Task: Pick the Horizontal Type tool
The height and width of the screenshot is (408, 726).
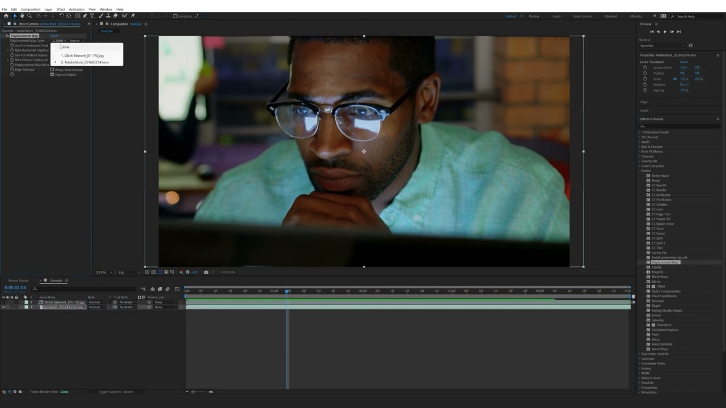Action: (x=92, y=16)
